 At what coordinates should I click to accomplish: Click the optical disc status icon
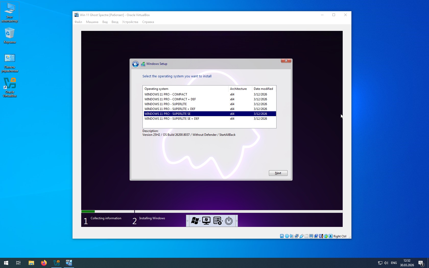(287, 236)
